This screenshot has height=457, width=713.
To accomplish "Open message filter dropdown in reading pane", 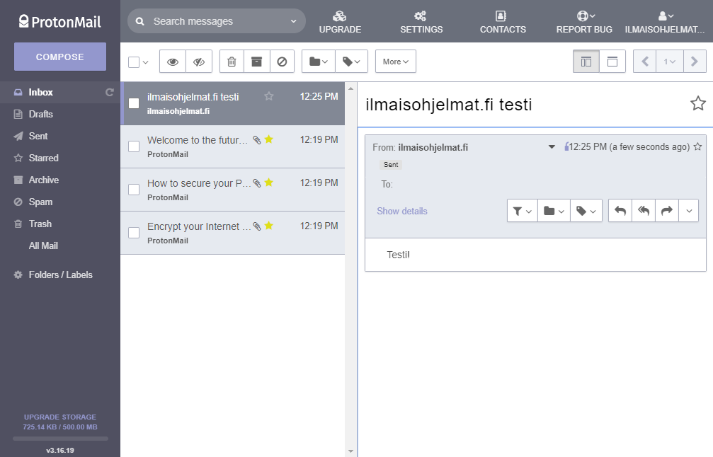I will (522, 211).
